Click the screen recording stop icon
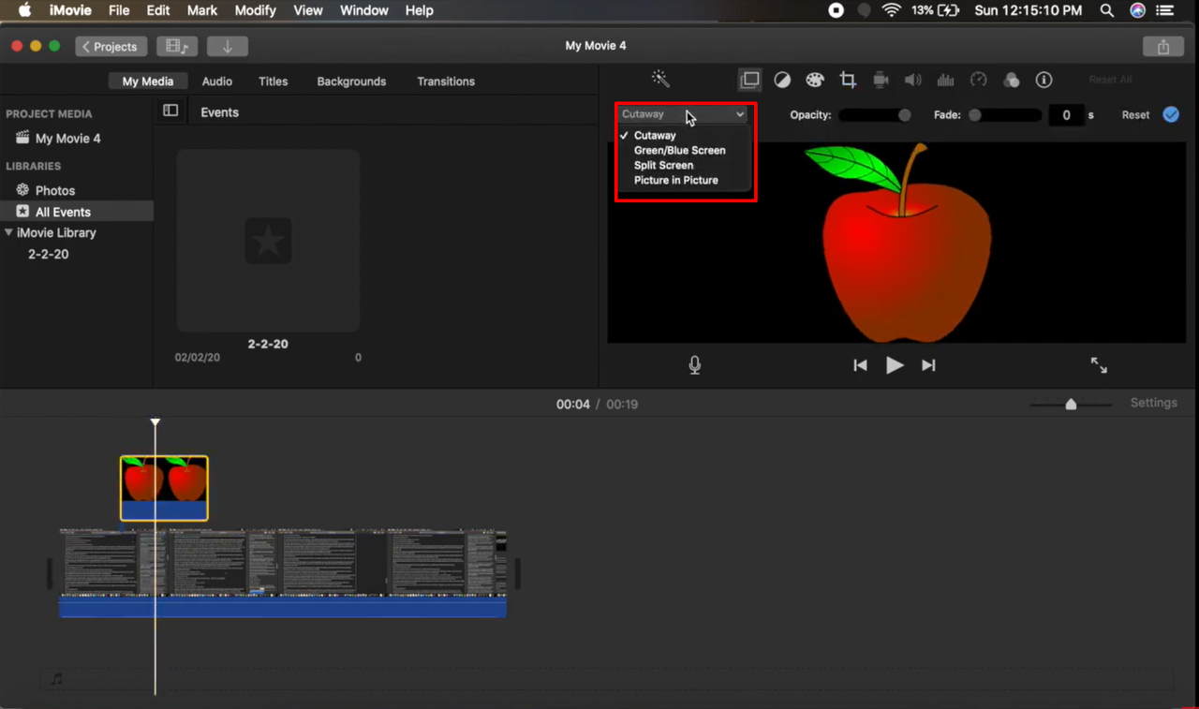 click(x=836, y=10)
